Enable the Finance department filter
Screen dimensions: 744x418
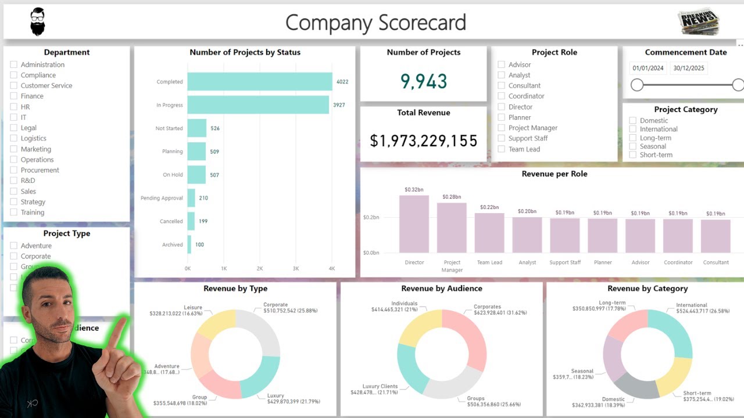[14, 96]
